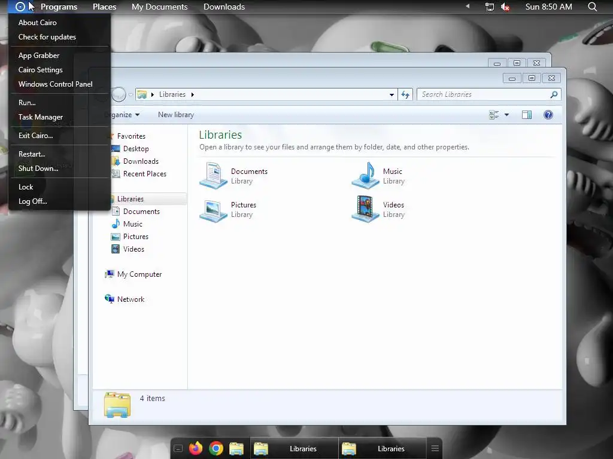Select Lock menu entry

(x=59, y=187)
